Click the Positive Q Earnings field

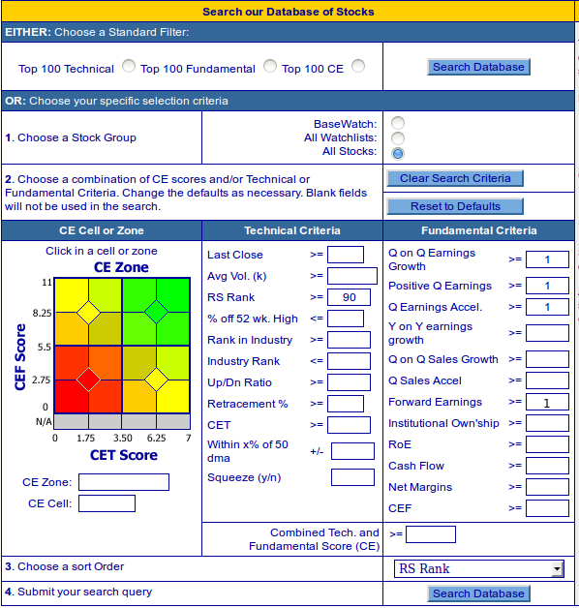pos(547,286)
